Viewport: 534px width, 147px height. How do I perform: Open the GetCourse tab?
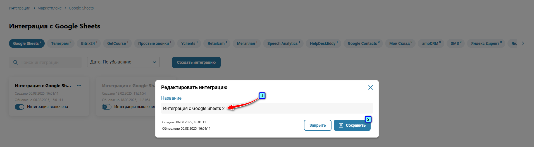pyautogui.click(x=118, y=43)
